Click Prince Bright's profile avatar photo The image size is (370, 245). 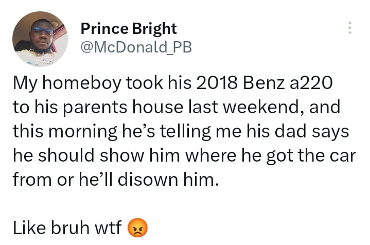point(40,40)
